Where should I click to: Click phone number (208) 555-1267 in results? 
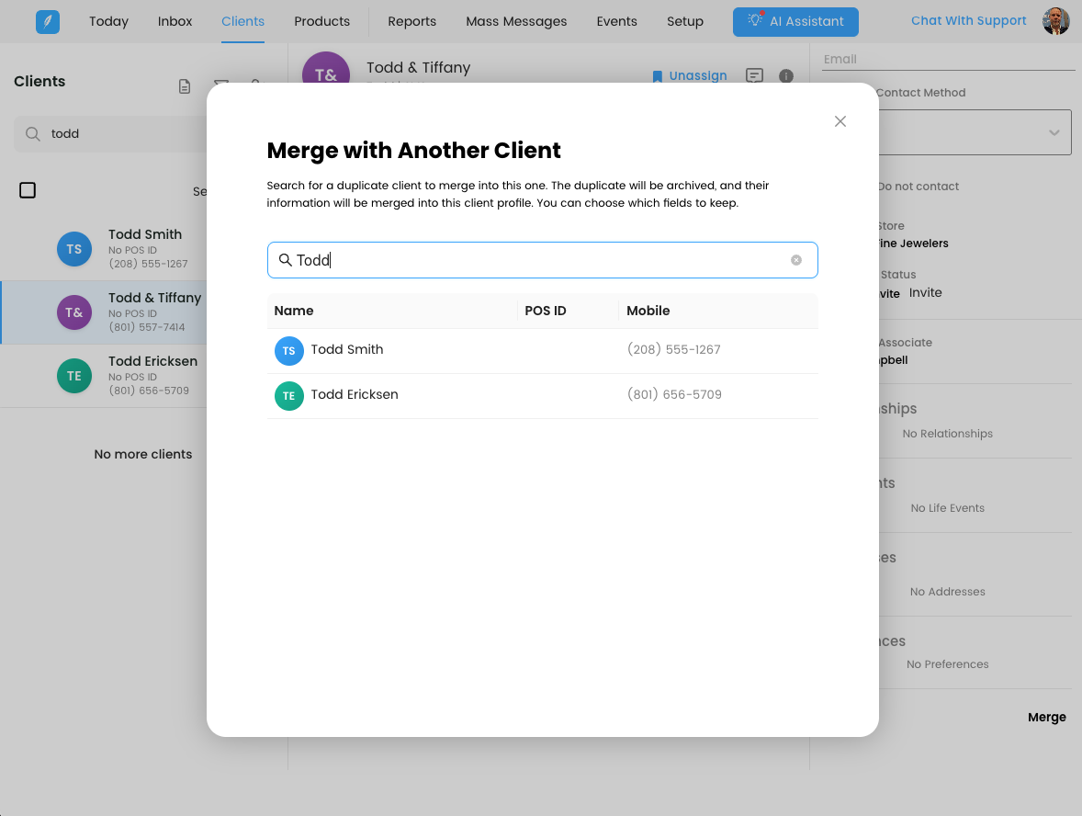click(x=673, y=349)
